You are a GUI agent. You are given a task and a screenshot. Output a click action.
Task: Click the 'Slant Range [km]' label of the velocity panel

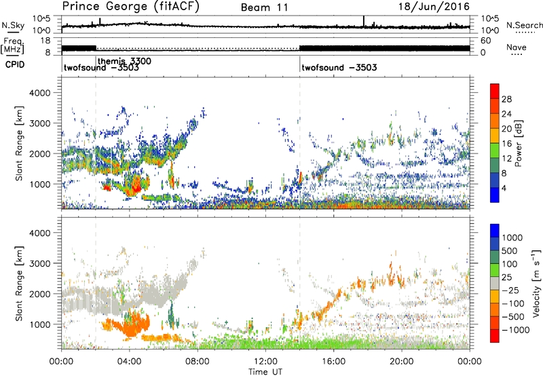pyautogui.click(x=19, y=284)
